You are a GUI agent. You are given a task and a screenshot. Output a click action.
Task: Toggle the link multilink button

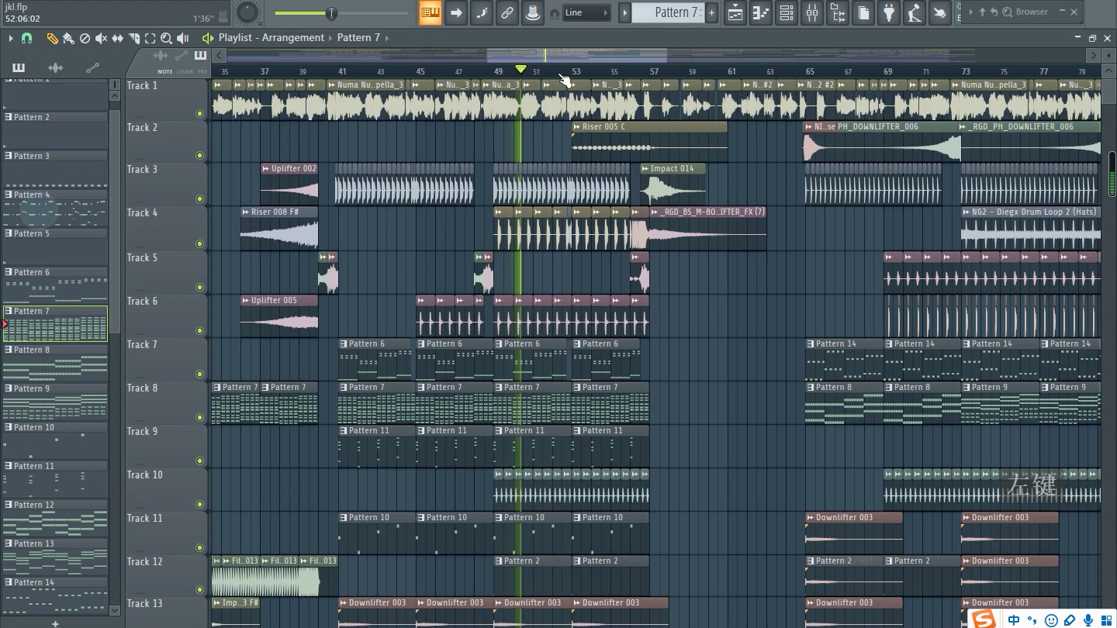point(507,12)
